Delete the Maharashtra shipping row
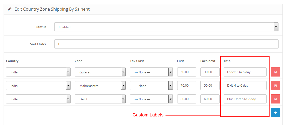 point(275,86)
